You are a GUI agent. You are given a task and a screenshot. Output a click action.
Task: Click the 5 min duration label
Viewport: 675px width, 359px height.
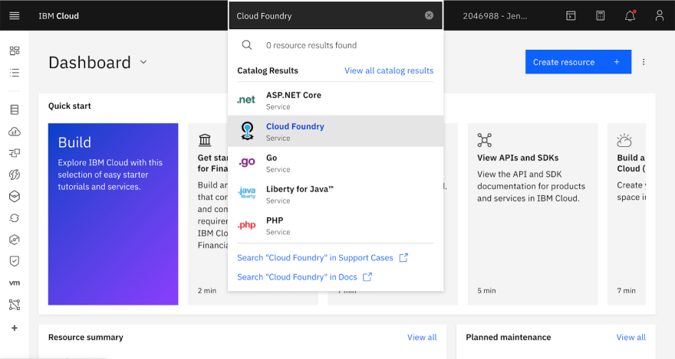(486, 291)
